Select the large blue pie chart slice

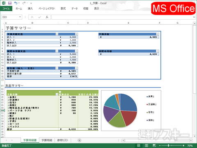(x=128, y=103)
